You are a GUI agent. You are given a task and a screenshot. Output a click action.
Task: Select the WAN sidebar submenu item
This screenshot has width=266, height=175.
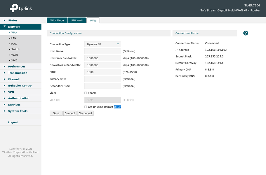pos(21,33)
